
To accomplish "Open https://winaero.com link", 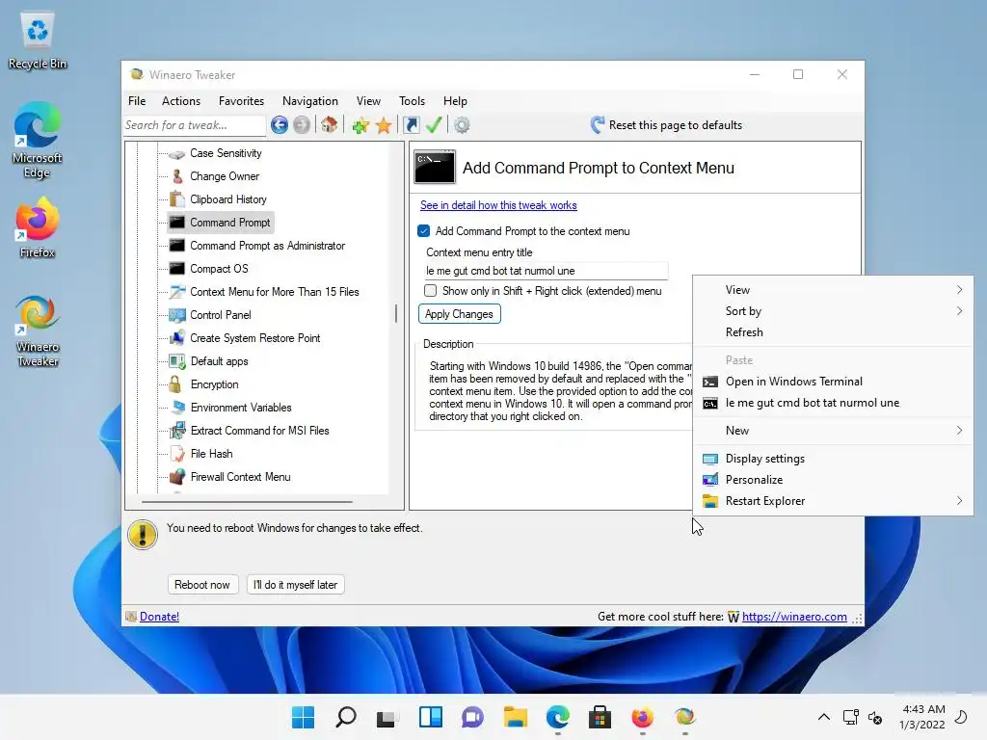I will click(794, 617).
